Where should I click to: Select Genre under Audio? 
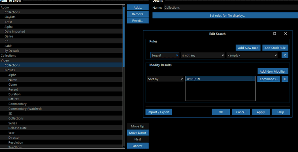[x=61, y=36]
